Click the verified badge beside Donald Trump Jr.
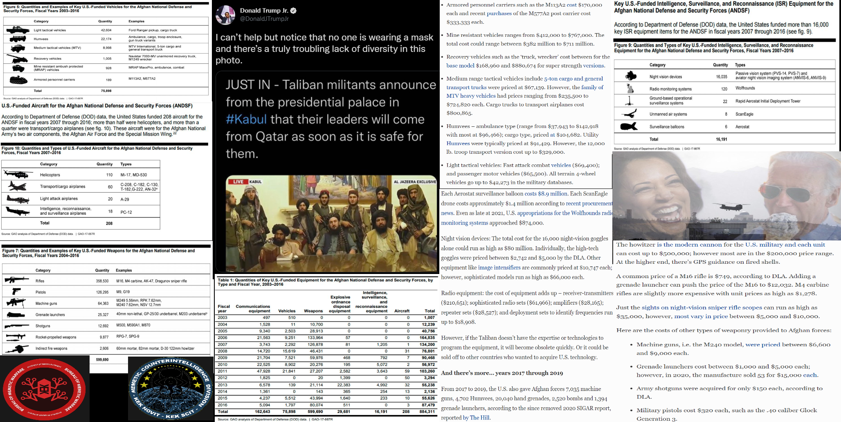This screenshot has height=422, width=841. (293, 11)
